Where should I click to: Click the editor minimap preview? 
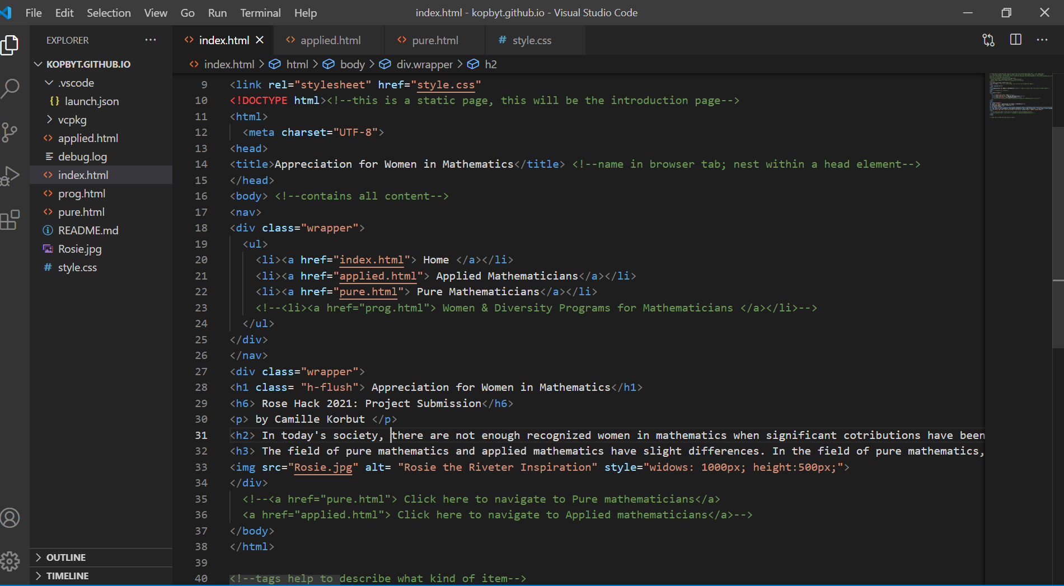click(1018, 95)
